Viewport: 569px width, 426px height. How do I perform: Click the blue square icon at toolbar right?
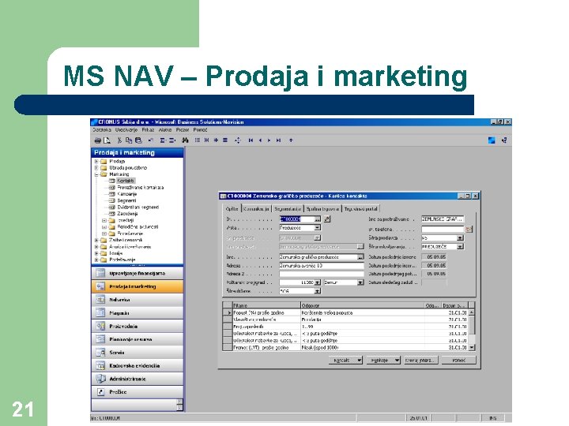coord(492,140)
